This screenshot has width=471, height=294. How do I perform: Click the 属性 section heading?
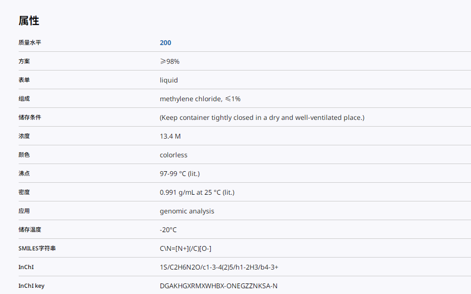(x=29, y=21)
